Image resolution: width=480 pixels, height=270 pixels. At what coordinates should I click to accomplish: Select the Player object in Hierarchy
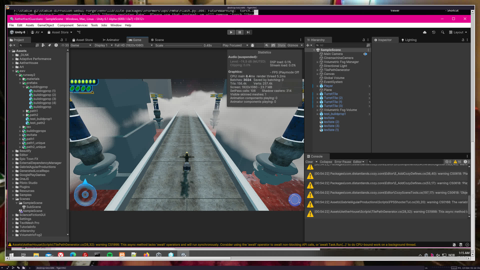point(328,86)
